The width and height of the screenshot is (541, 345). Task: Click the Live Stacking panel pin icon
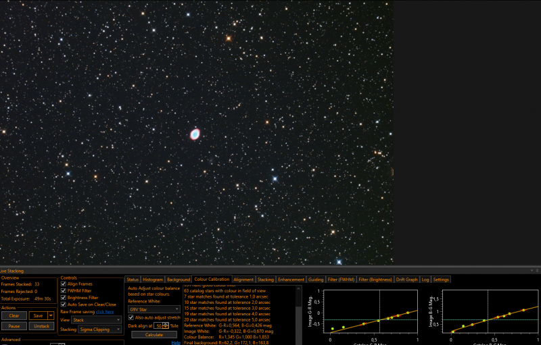[537, 271]
